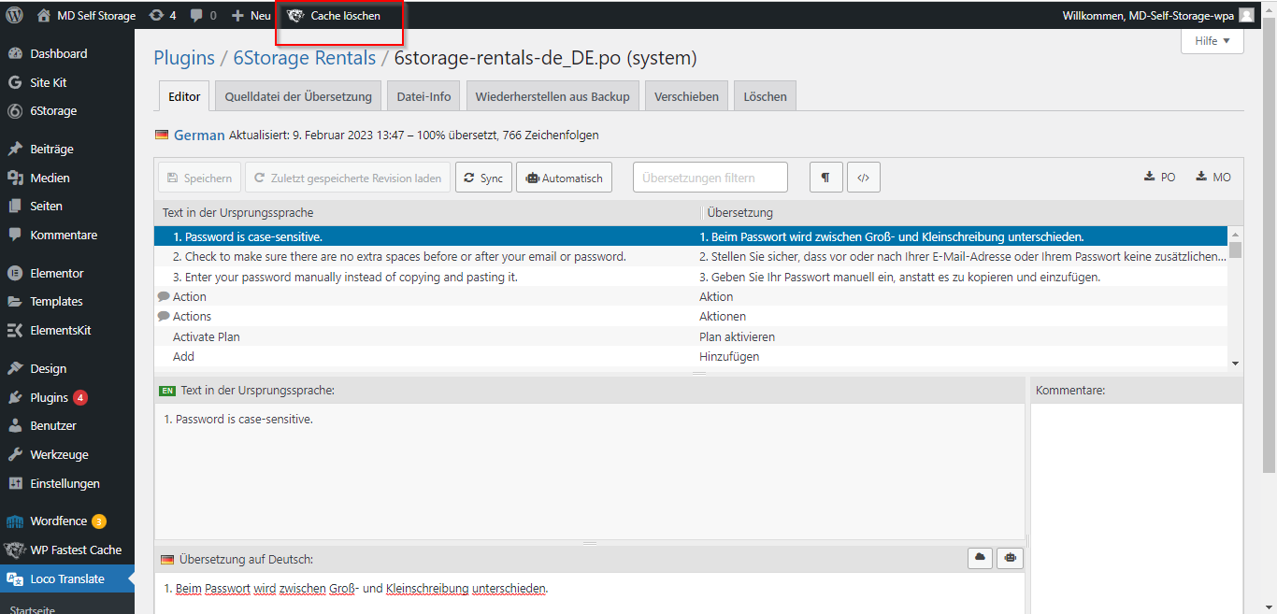Open the updates indicator showing 4
This screenshot has width=1277, height=614.
click(163, 15)
